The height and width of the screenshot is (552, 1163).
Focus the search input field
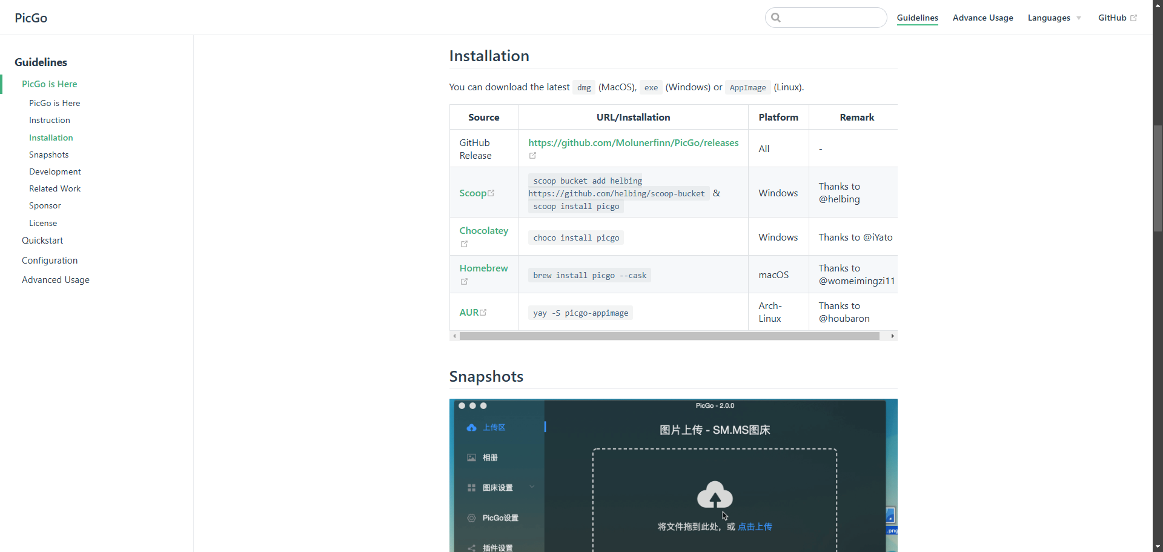point(826,18)
